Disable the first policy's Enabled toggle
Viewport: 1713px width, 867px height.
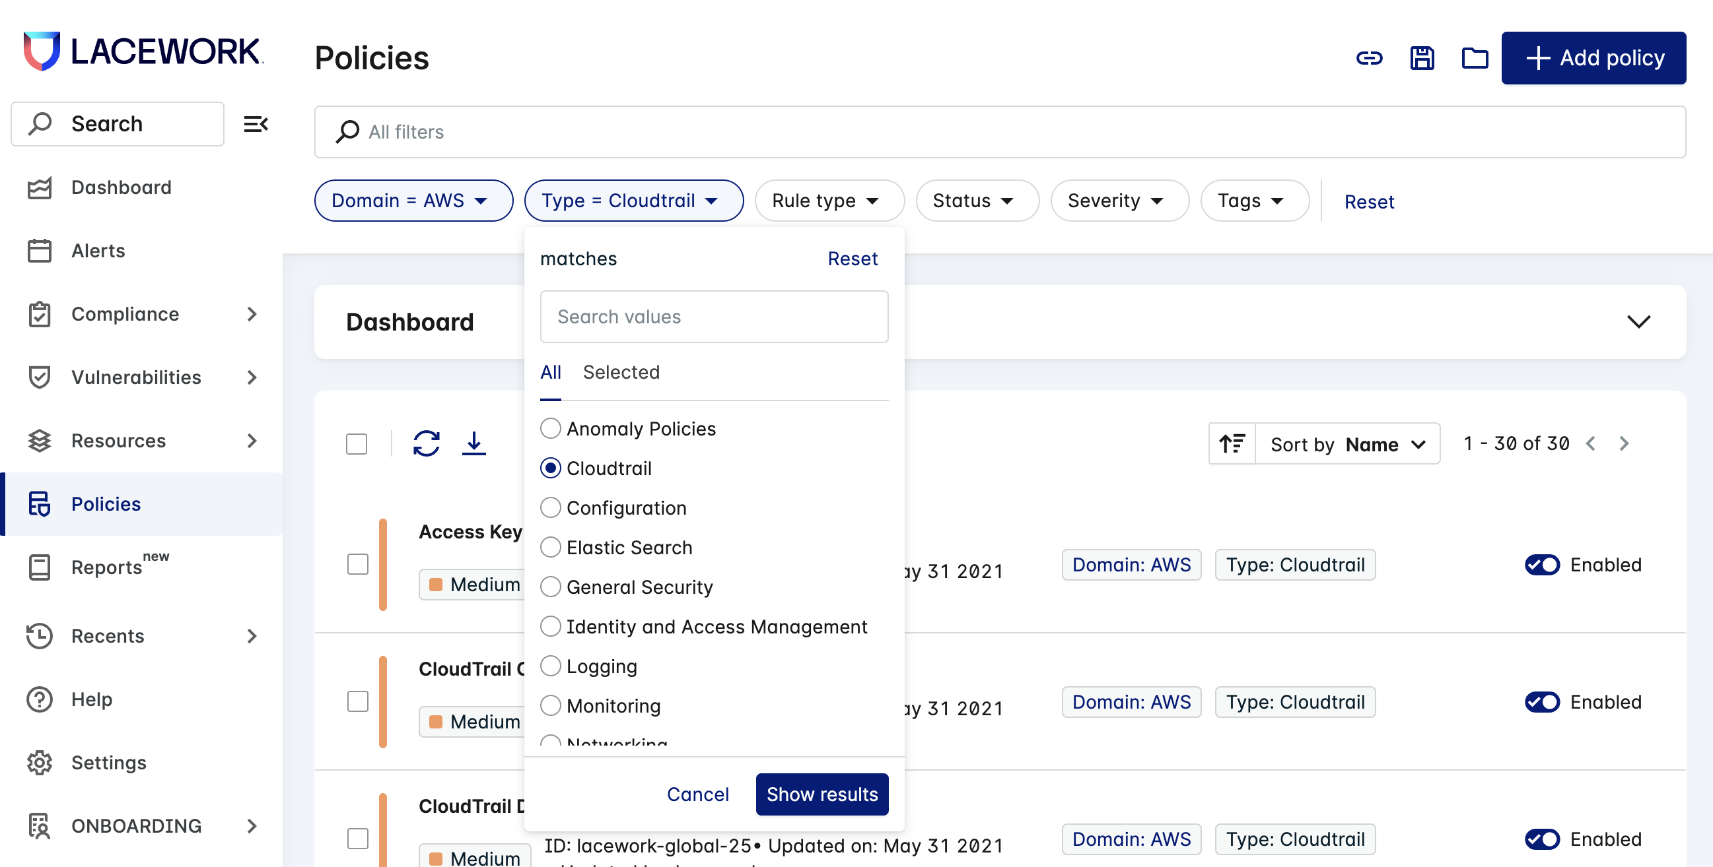point(1541,565)
